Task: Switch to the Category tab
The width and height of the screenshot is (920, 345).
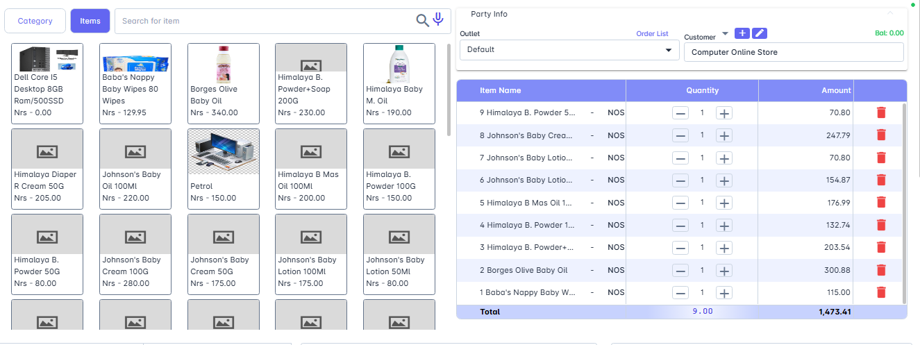Action: pos(35,21)
